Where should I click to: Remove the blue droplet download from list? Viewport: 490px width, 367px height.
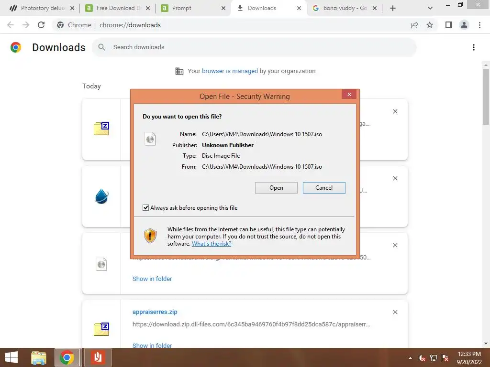tap(395, 178)
